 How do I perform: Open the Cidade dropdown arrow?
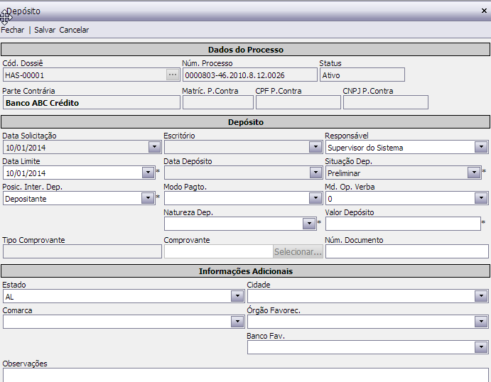coord(481,296)
